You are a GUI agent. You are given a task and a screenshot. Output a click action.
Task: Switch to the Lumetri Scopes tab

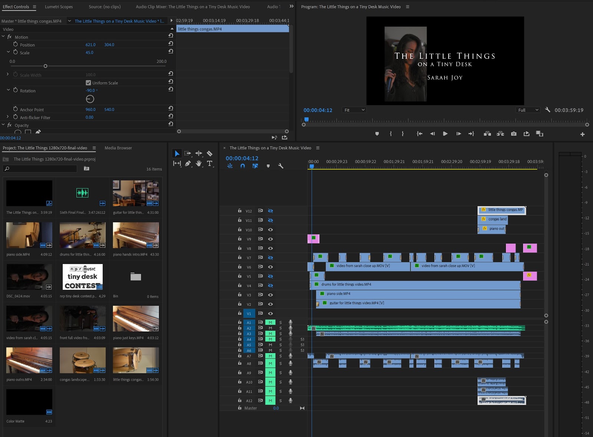click(x=59, y=7)
